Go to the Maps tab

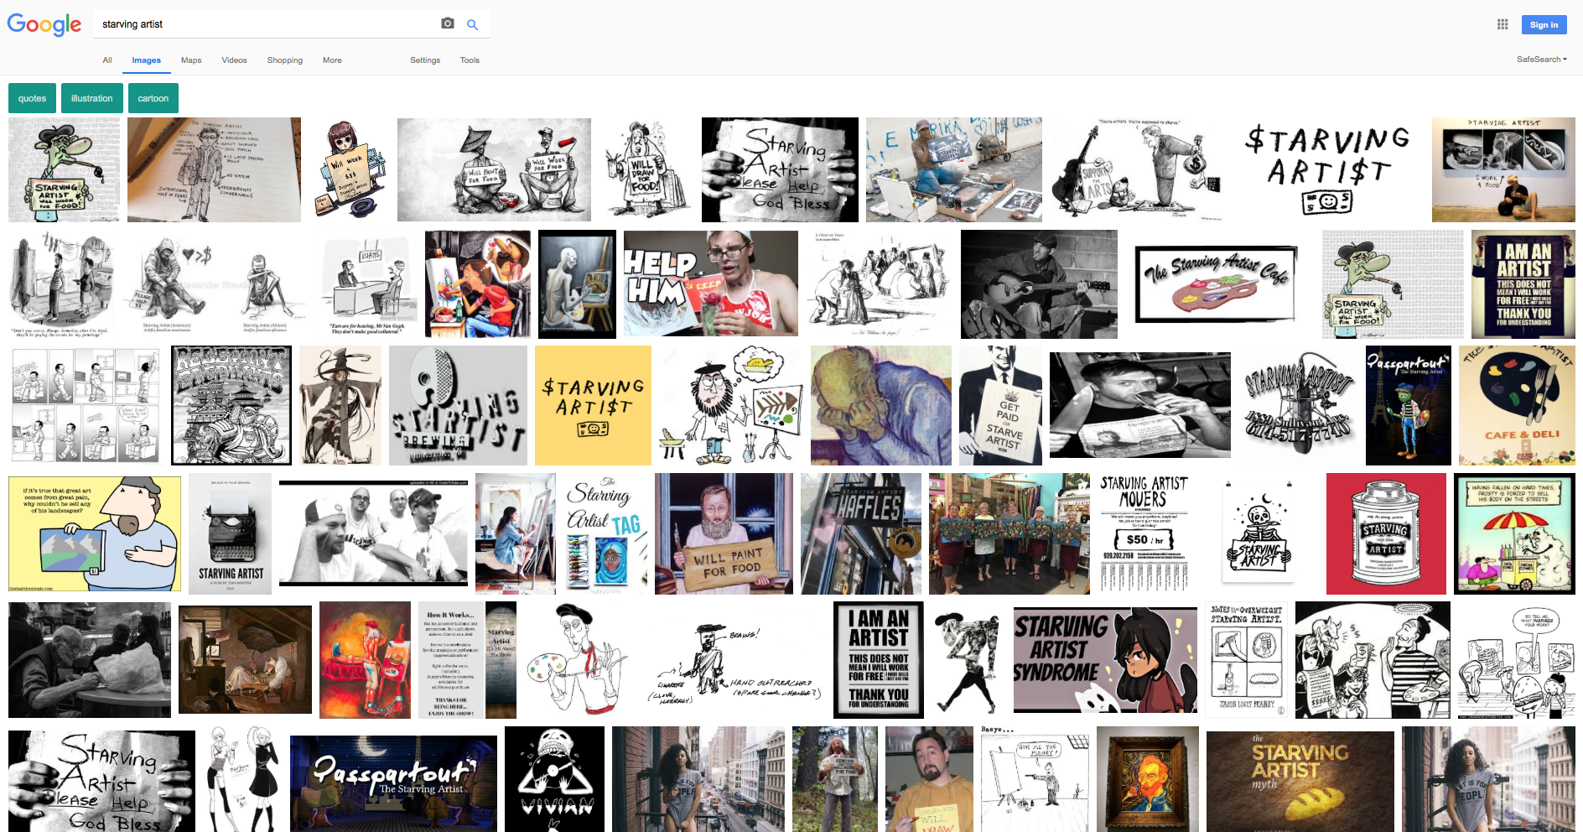tap(191, 60)
